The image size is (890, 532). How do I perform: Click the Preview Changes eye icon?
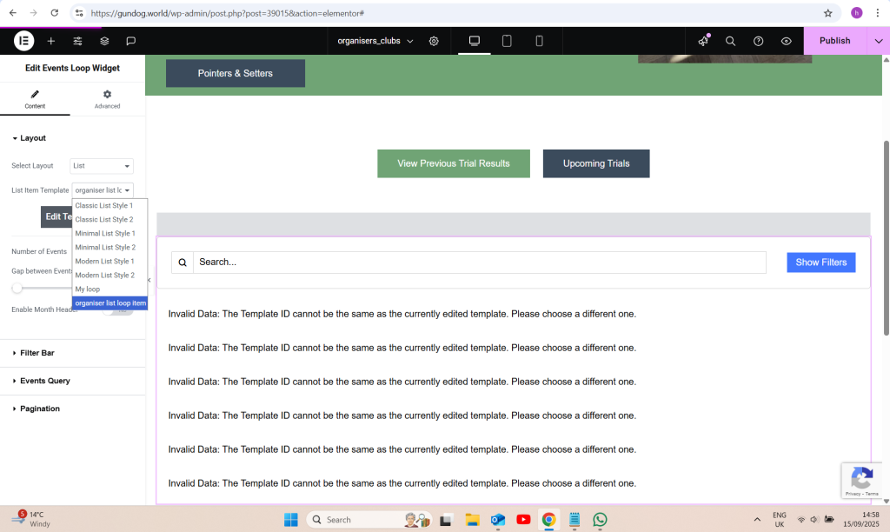click(x=786, y=41)
